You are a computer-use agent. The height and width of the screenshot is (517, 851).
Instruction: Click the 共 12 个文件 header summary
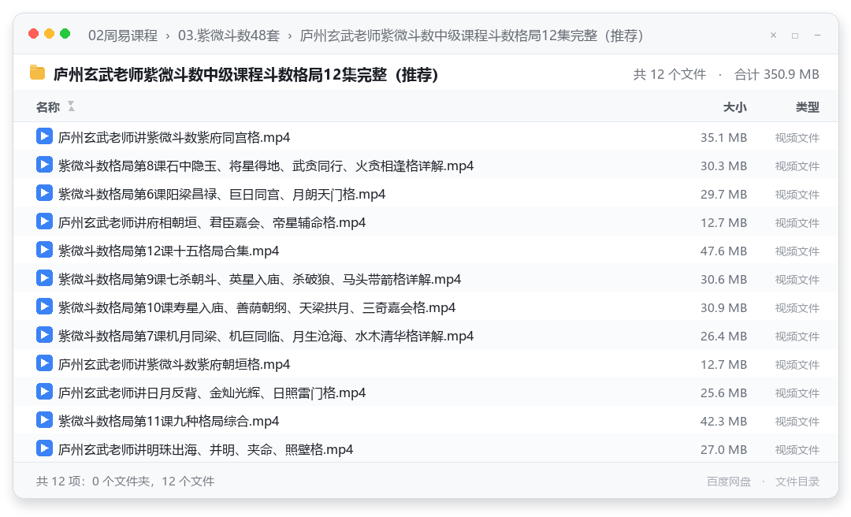[669, 74]
